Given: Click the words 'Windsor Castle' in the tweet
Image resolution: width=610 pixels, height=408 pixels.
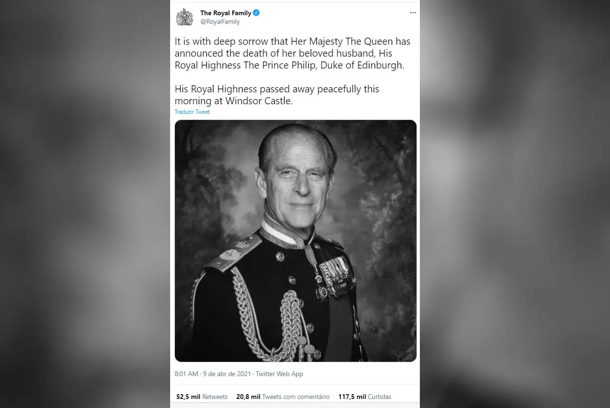Looking at the screenshot, I should coord(258,101).
